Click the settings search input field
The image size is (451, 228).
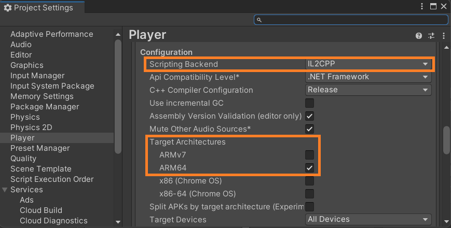[351, 20]
